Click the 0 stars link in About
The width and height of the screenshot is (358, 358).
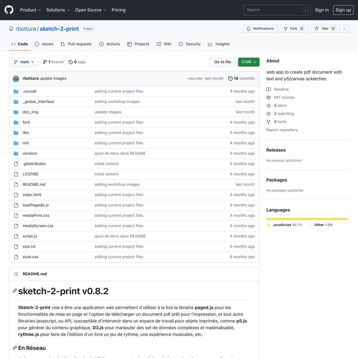[280, 106]
